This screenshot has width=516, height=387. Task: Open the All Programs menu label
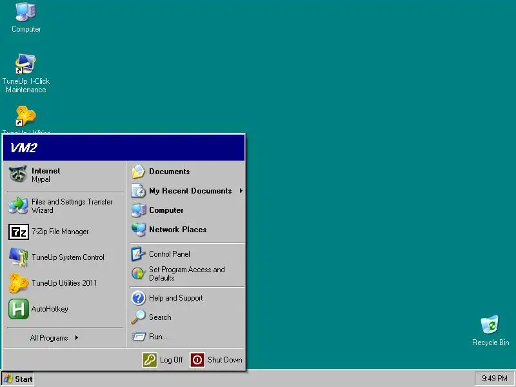(49, 338)
